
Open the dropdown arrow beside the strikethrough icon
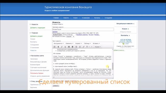(89, 47)
